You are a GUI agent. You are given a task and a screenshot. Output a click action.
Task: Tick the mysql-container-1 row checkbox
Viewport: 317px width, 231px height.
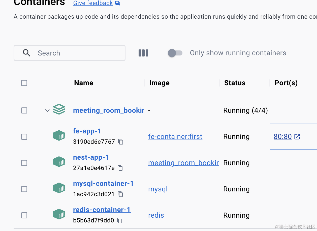click(24, 189)
